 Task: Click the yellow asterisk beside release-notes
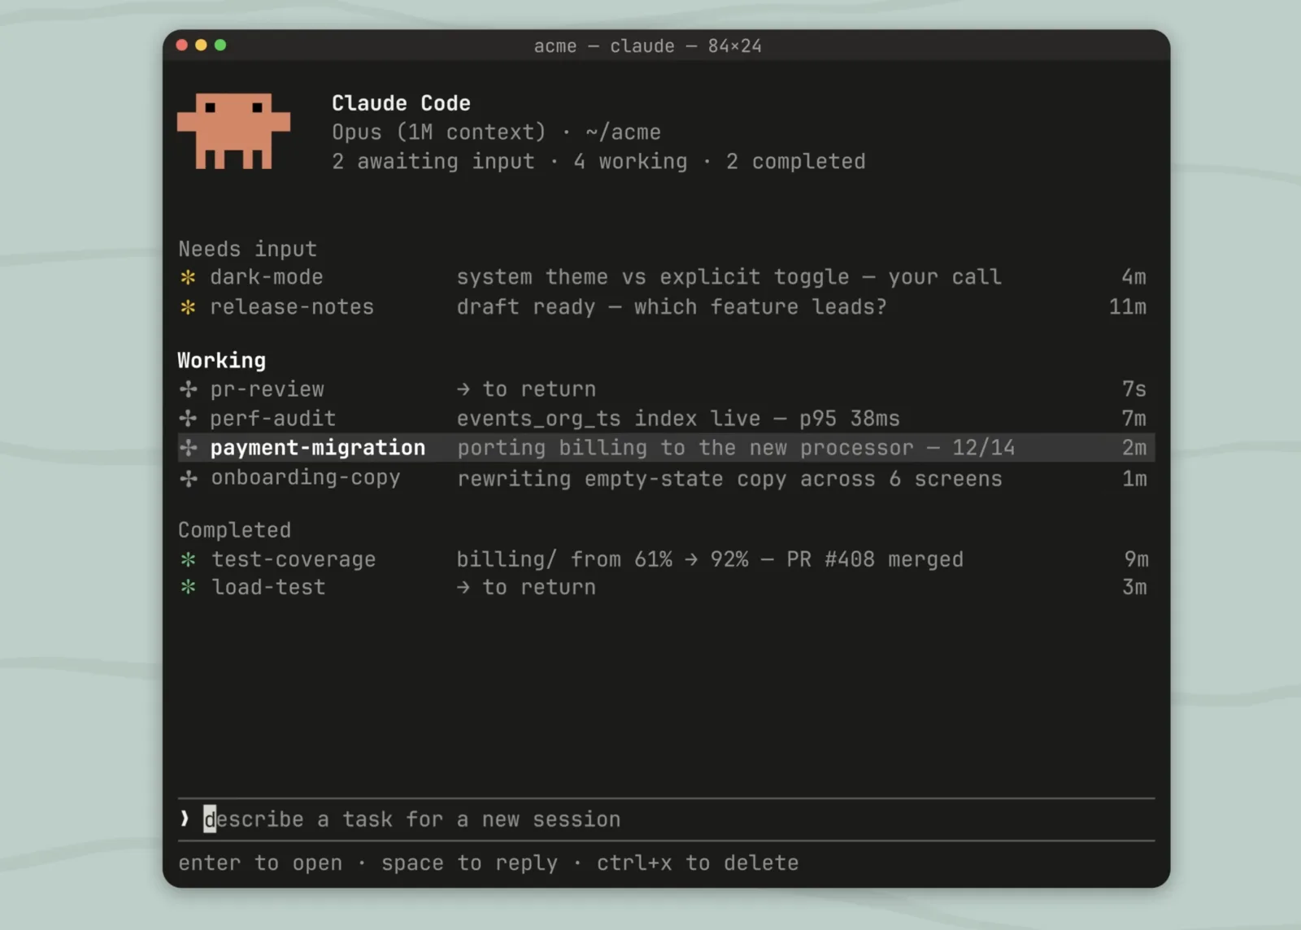188,307
